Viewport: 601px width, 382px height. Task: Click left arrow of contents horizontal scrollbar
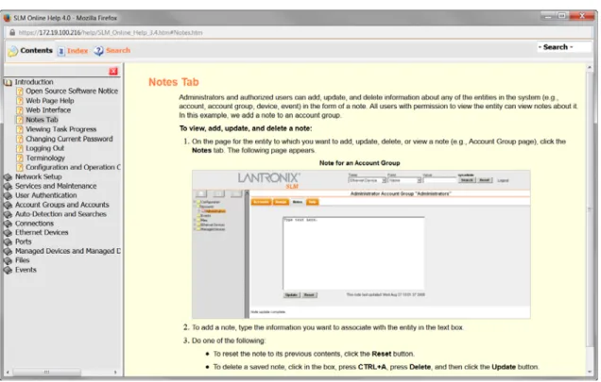click(x=8, y=372)
